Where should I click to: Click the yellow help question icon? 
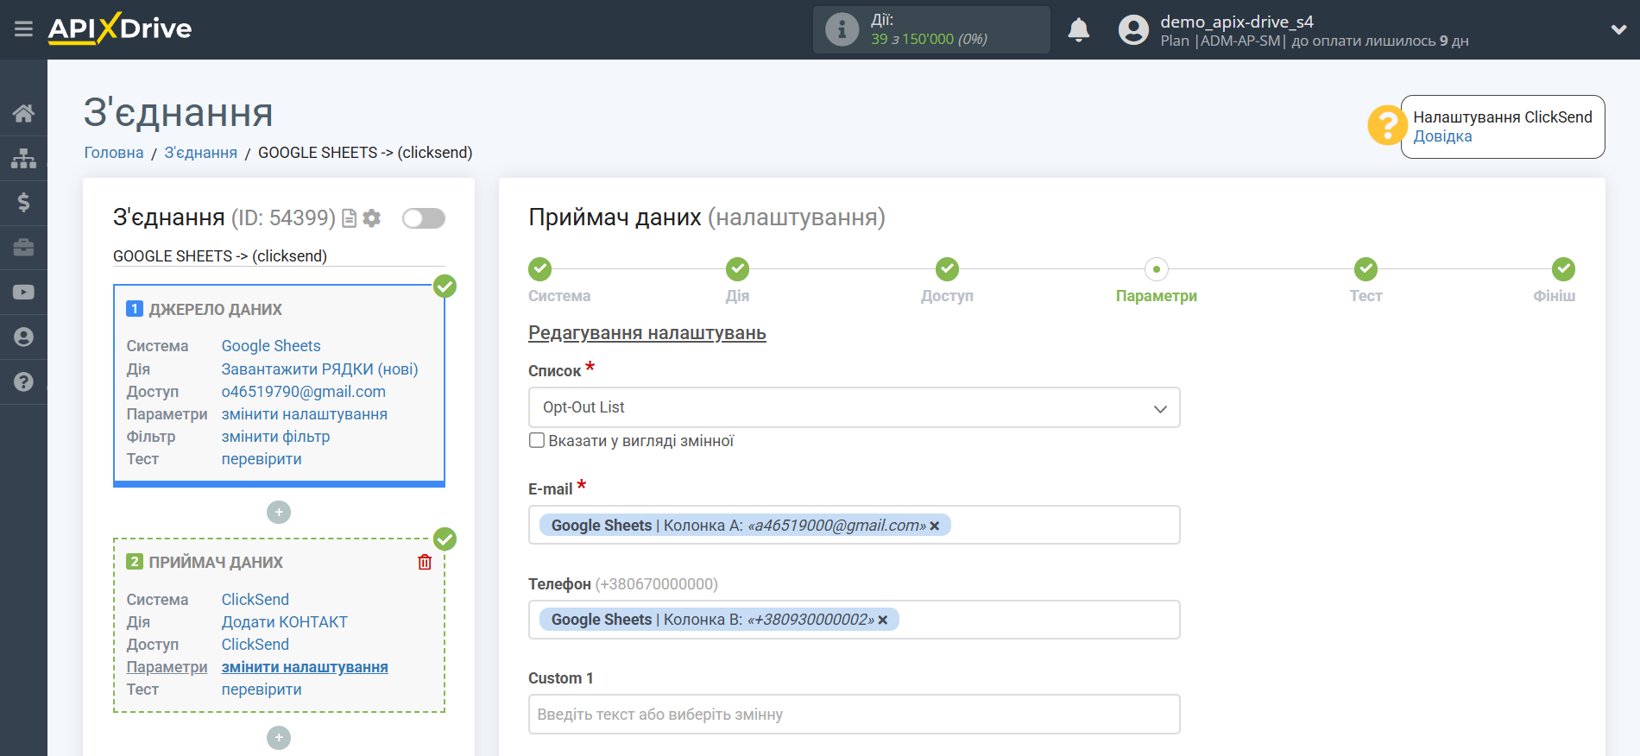click(1387, 125)
